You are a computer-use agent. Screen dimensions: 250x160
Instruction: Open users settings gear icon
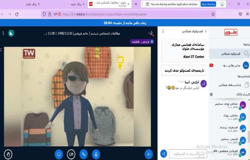click(211, 94)
